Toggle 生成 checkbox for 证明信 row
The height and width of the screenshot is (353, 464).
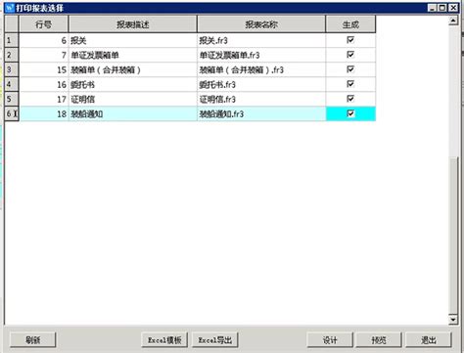click(350, 99)
